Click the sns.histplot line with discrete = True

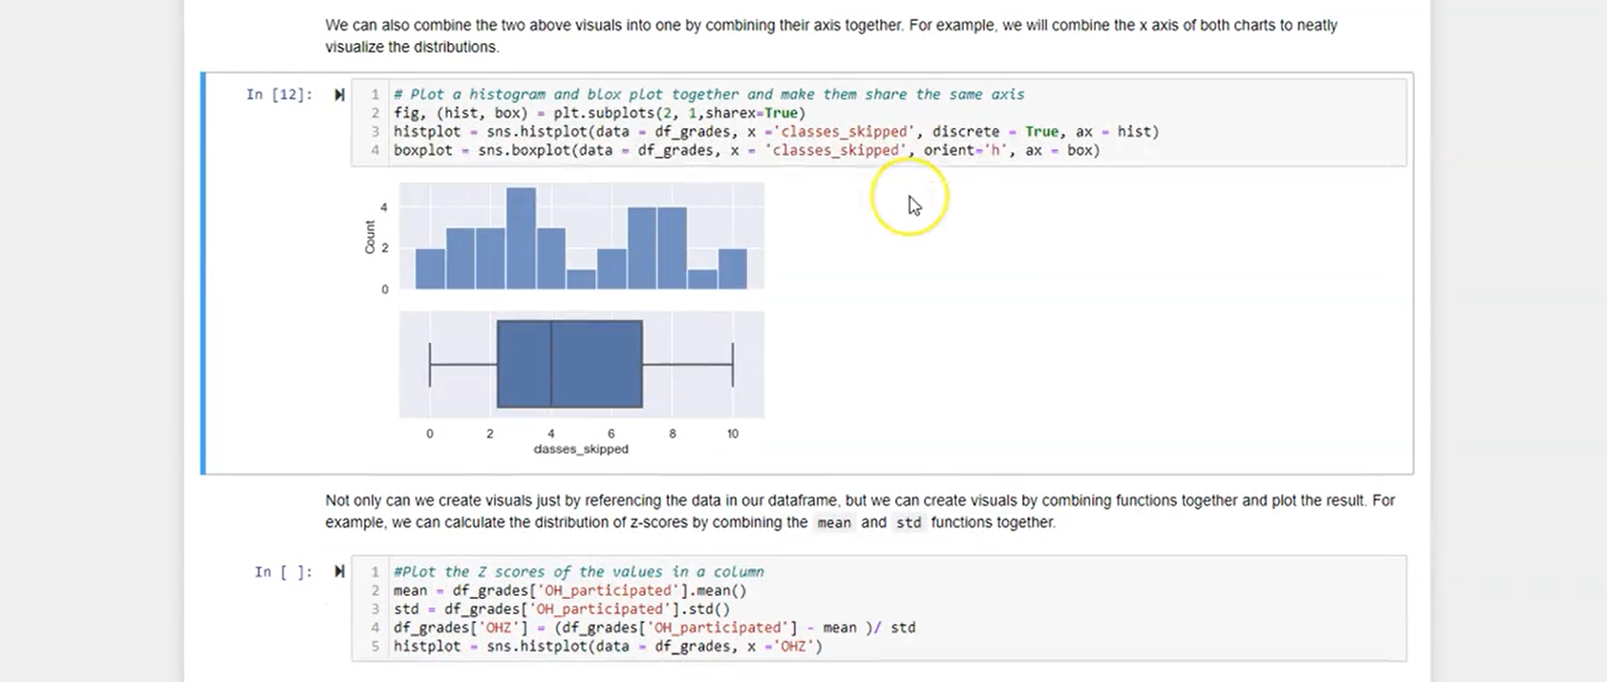pos(775,132)
